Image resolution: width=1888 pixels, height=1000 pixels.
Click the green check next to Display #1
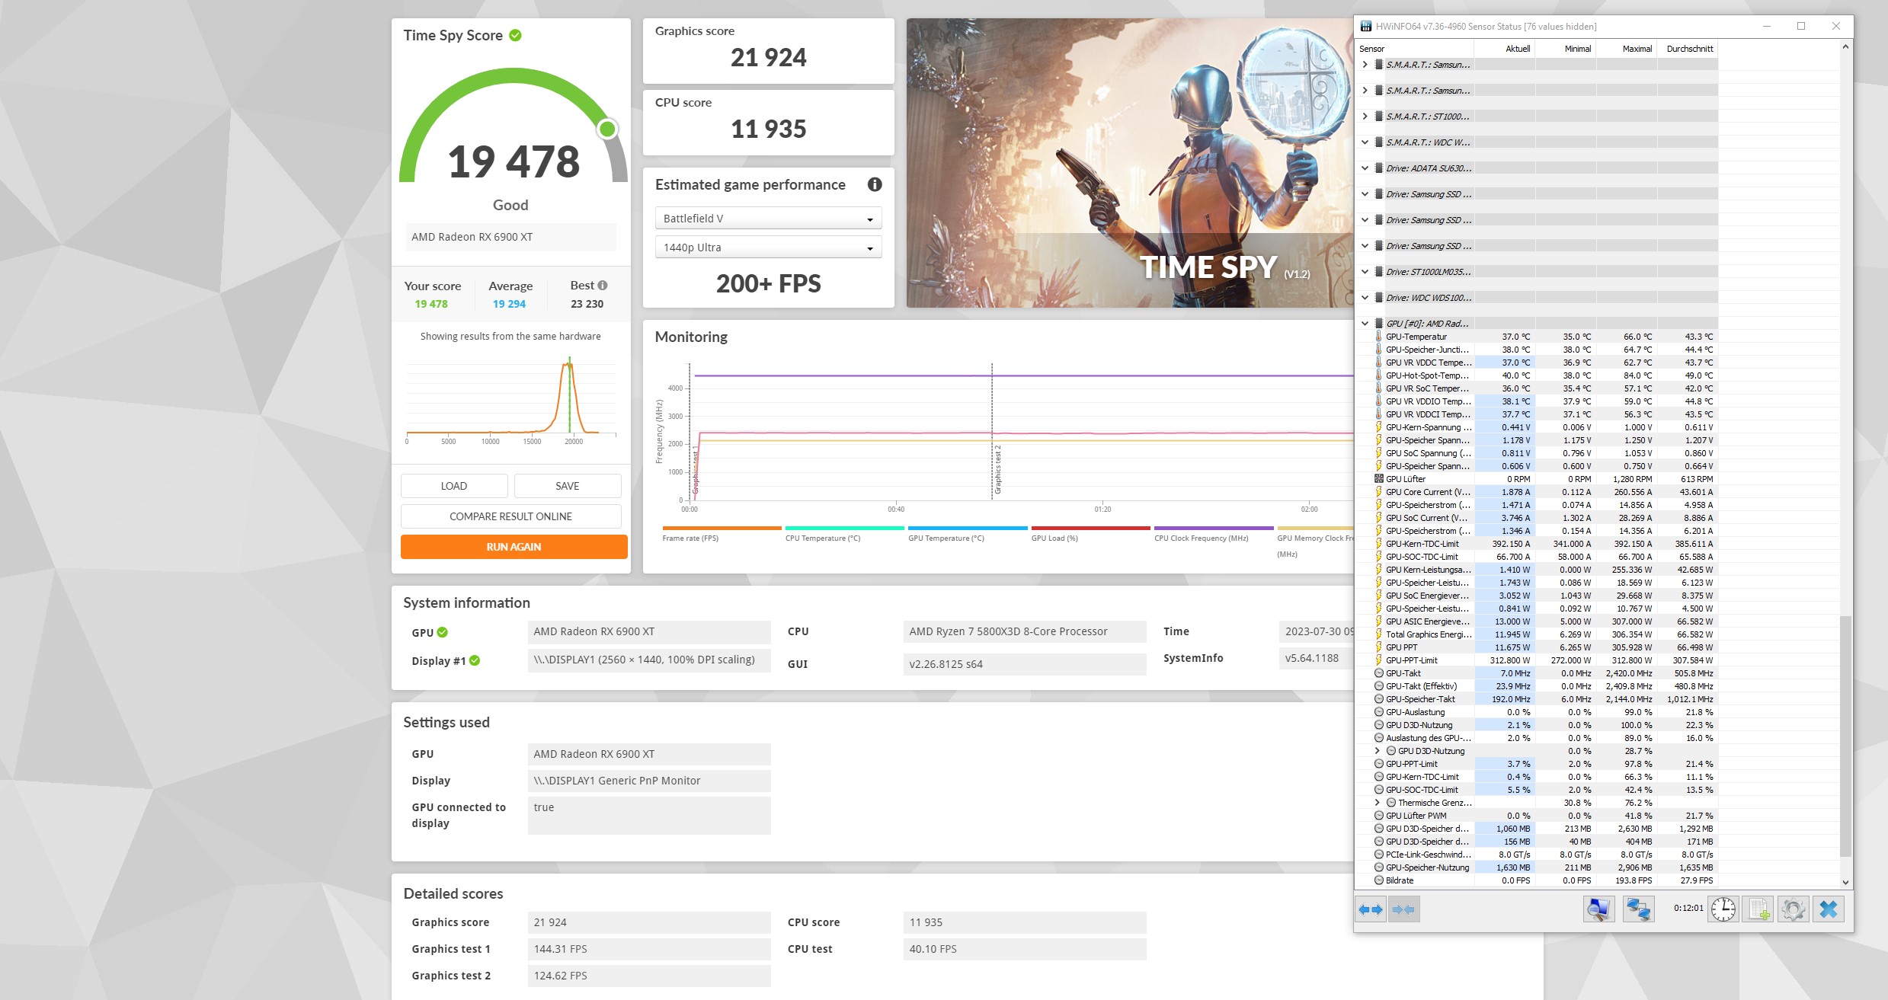[x=475, y=660]
